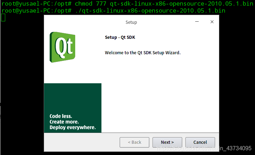Click the ./qt-sdk-linux-x86 terminal command line
The image size is (255, 155).
(x=113, y=11)
